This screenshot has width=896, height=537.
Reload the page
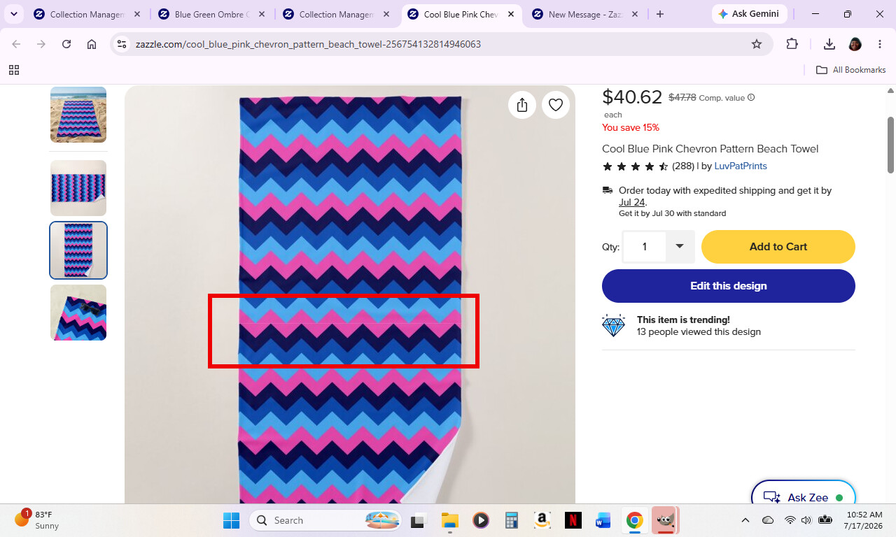click(x=66, y=44)
